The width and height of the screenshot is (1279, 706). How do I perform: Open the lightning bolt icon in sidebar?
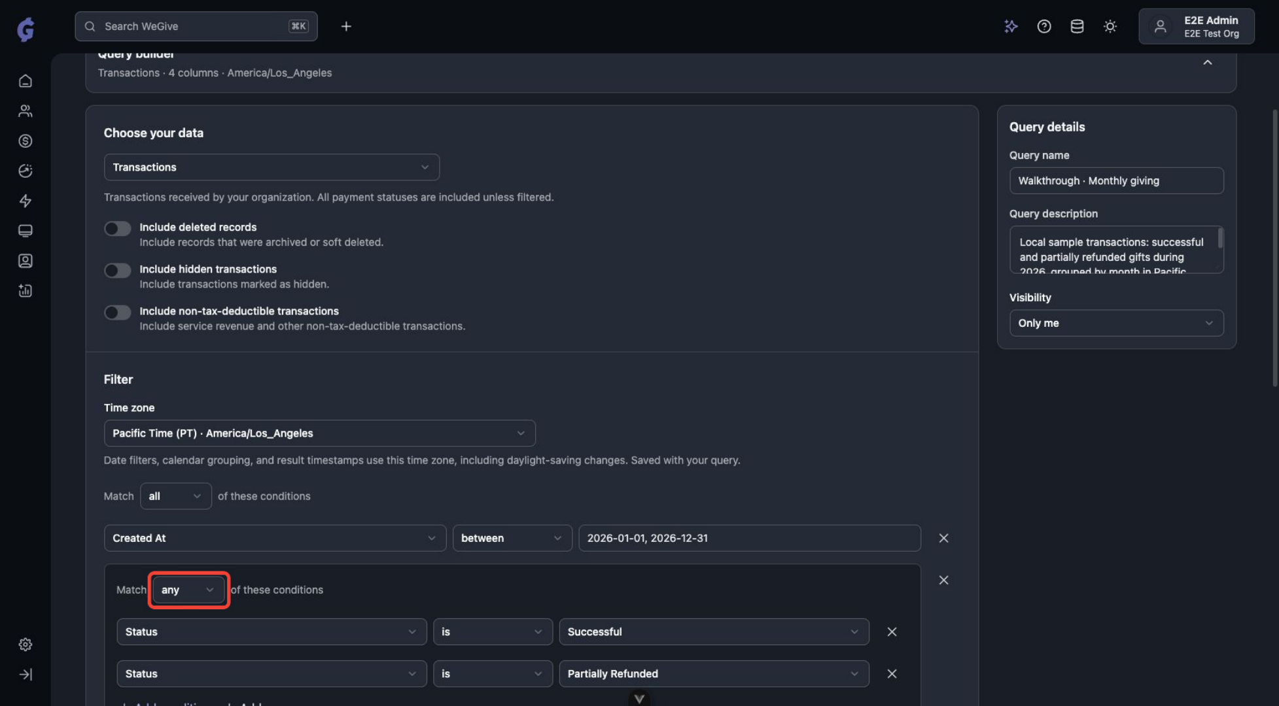click(26, 201)
